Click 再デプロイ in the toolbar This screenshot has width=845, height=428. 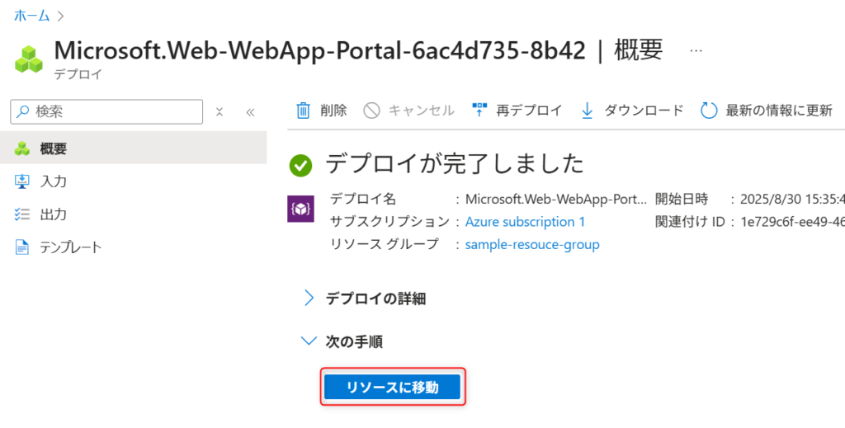[x=529, y=111]
